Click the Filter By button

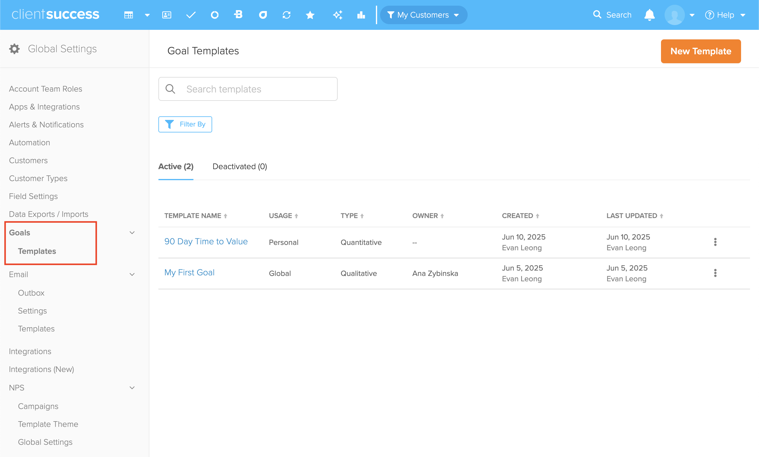(x=185, y=124)
